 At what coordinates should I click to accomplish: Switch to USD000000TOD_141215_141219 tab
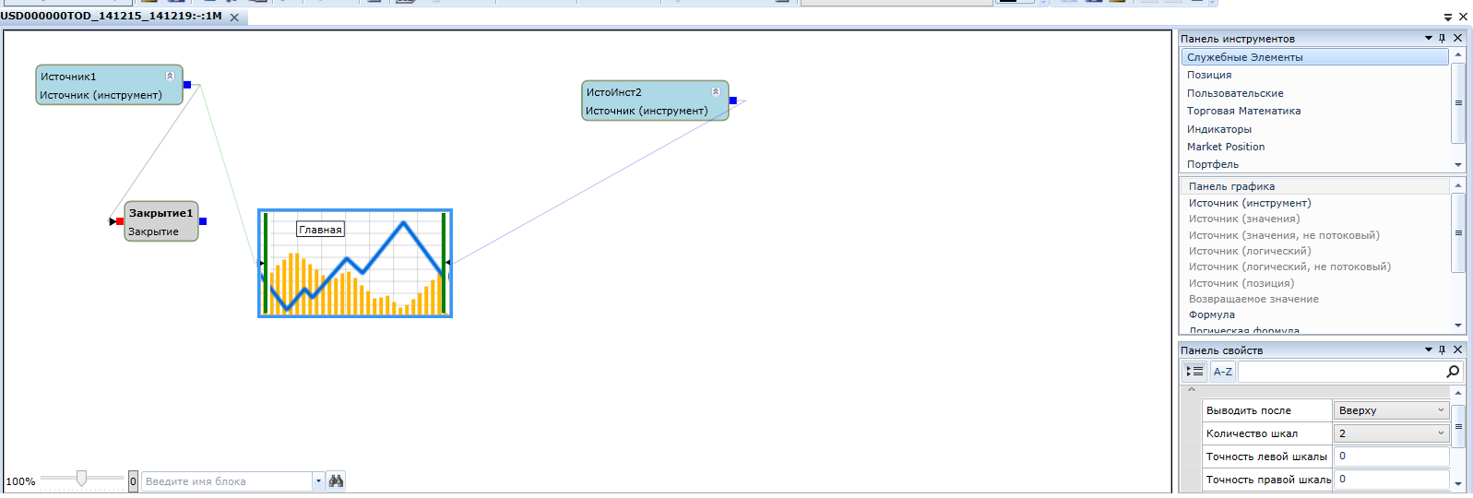111,16
